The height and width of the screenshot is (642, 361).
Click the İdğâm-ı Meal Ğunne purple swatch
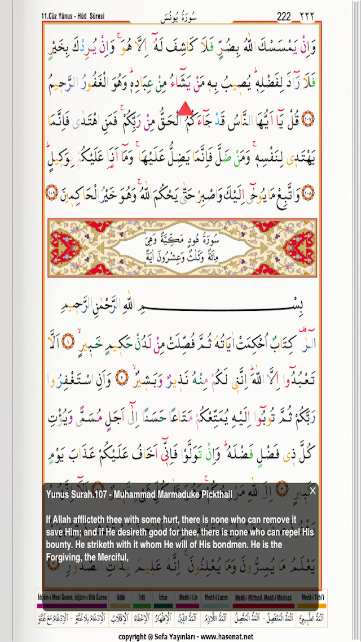click(x=72, y=606)
